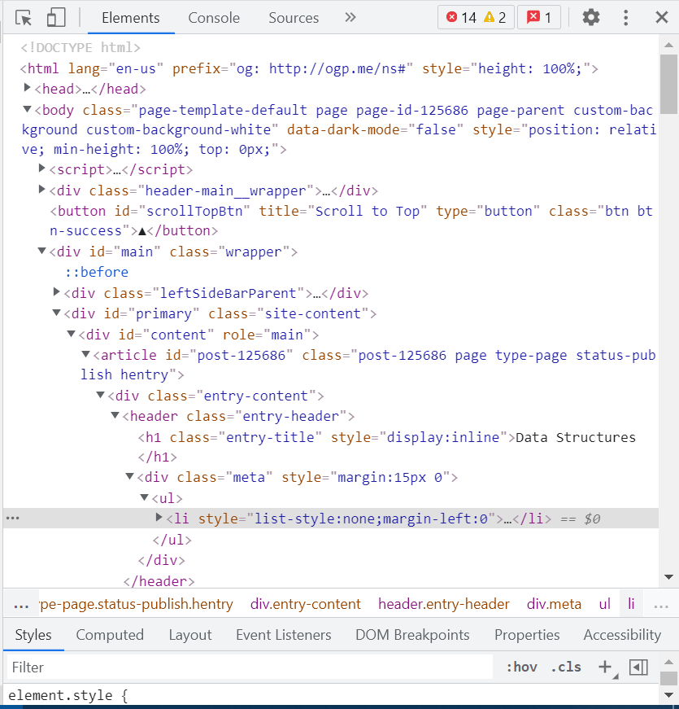The height and width of the screenshot is (709, 679).
Task: Select div.entry-content in the breadcrumb bar
Action: (x=306, y=604)
